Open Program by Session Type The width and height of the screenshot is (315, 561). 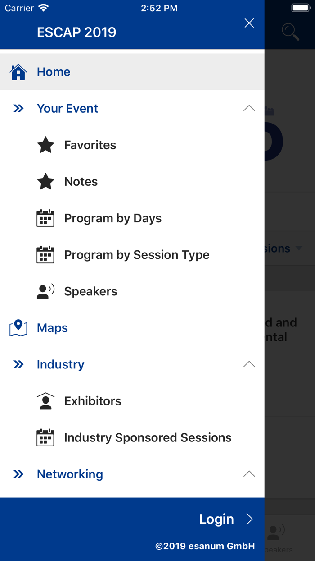click(x=136, y=255)
